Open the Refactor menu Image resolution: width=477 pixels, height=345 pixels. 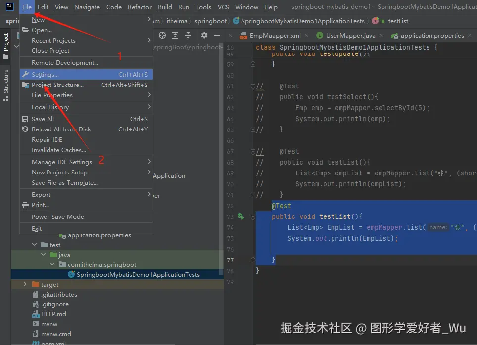140,7
